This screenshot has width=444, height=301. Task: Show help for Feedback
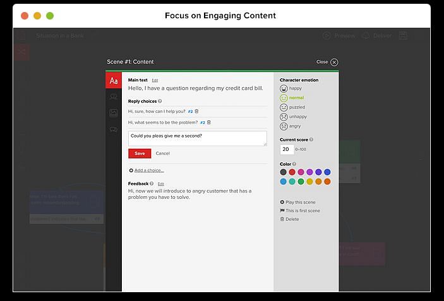pyautogui.click(x=152, y=184)
